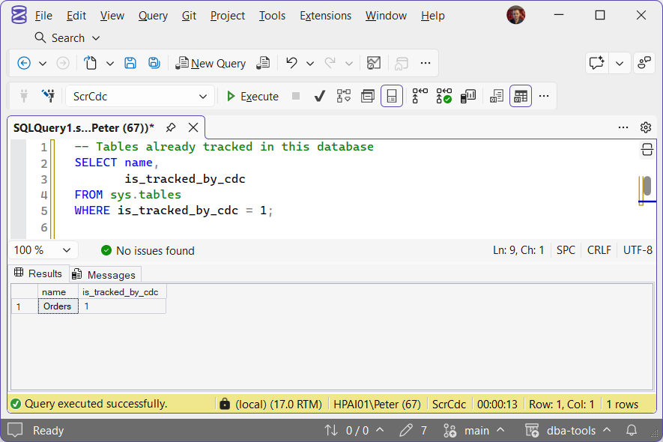
Task: Open the Query menu
Action: [153, 16]
